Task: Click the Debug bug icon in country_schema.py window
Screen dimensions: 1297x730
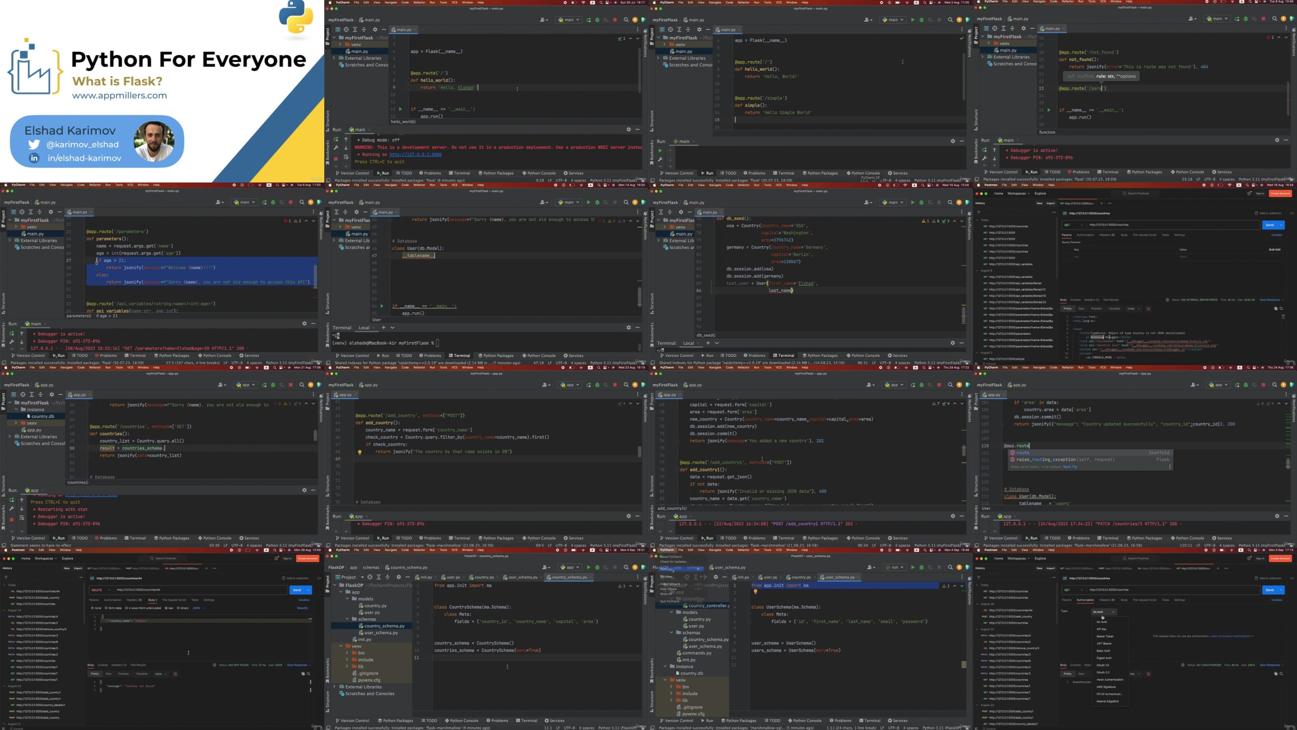Action: click(597, 567)
